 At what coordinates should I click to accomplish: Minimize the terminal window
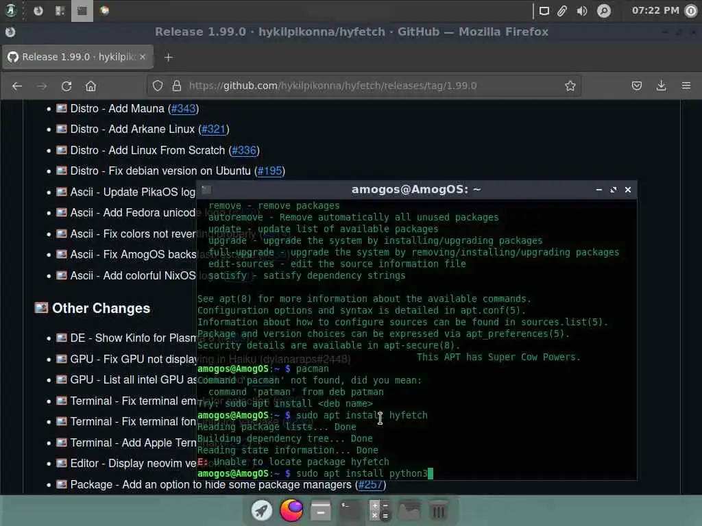coord(599,190)
